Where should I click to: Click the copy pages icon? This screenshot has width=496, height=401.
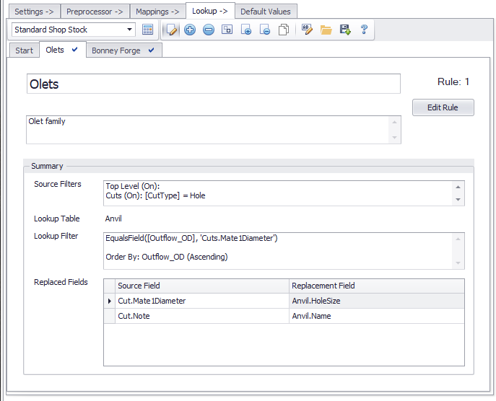click(x=284, y=30)
